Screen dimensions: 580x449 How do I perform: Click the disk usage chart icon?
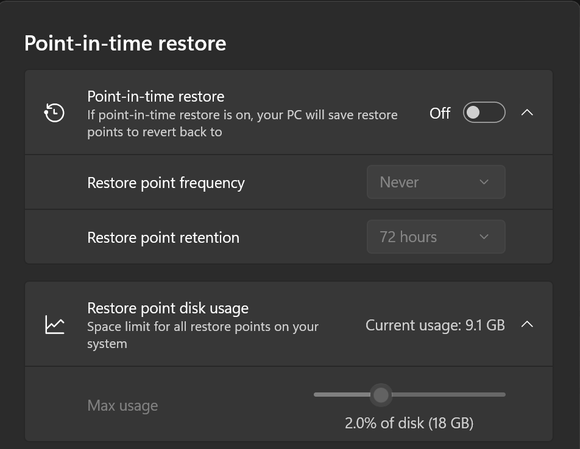[x=55, y=324]
